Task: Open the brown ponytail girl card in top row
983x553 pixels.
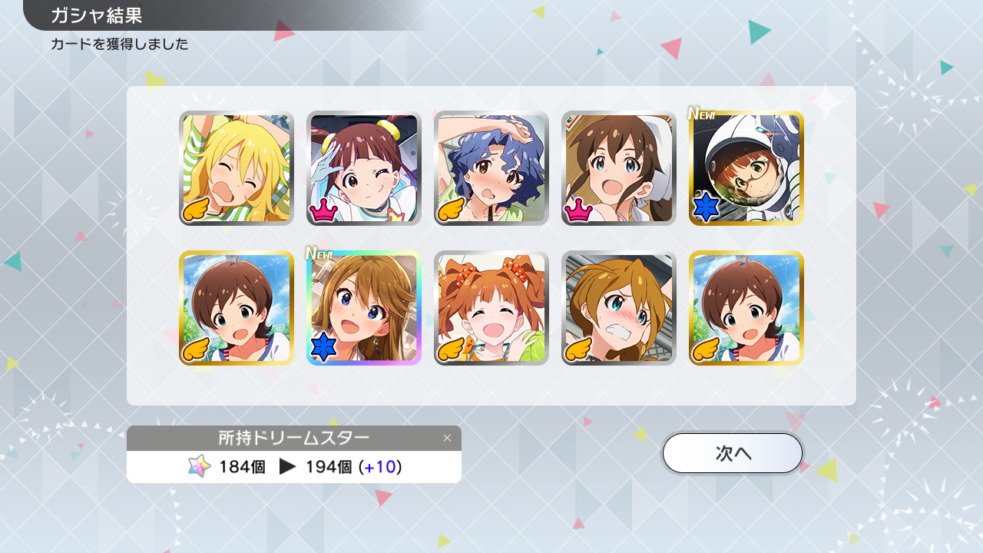Action: pos(619,168)
